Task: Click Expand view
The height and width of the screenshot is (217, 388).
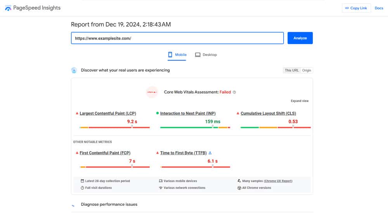Action: 300,101
